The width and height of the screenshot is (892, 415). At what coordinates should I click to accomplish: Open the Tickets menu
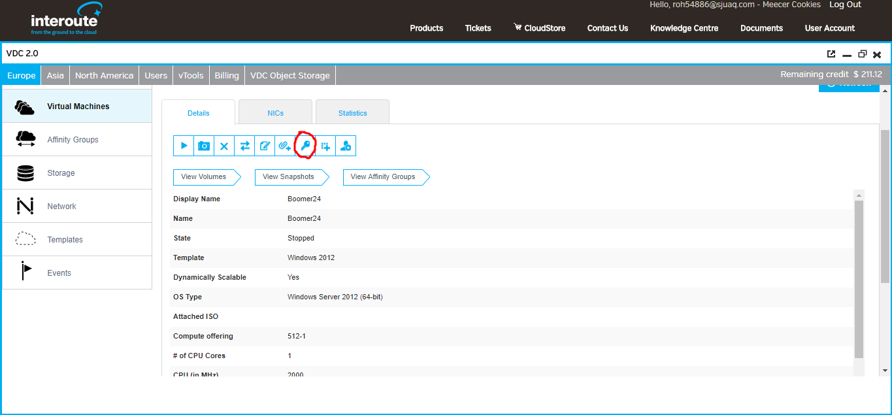[x=478, y=28]
